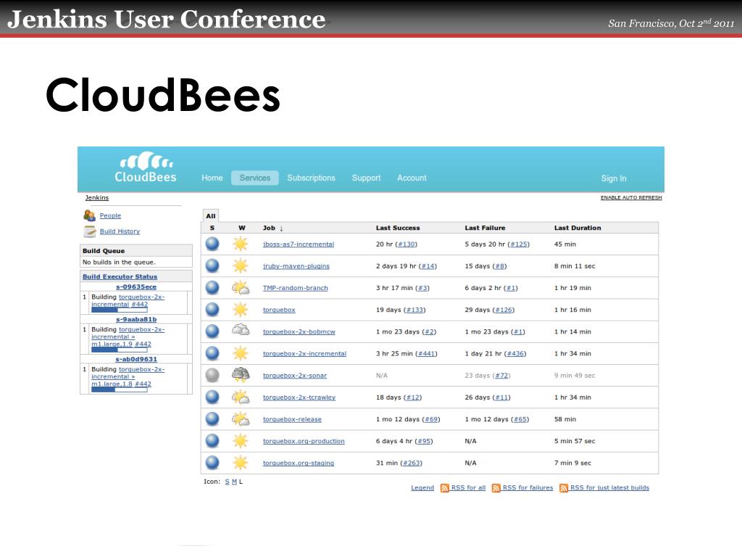Select medium icon size M
Screen dimensions: 742x557
[x=234, y=482]
